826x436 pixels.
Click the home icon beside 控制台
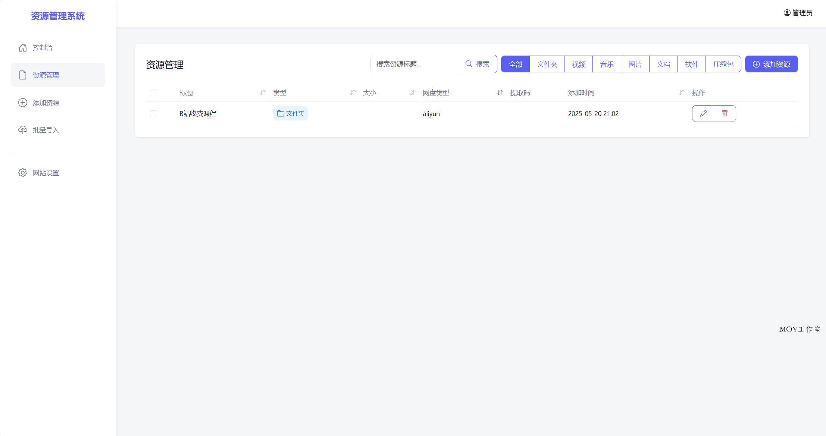point(23,48)
